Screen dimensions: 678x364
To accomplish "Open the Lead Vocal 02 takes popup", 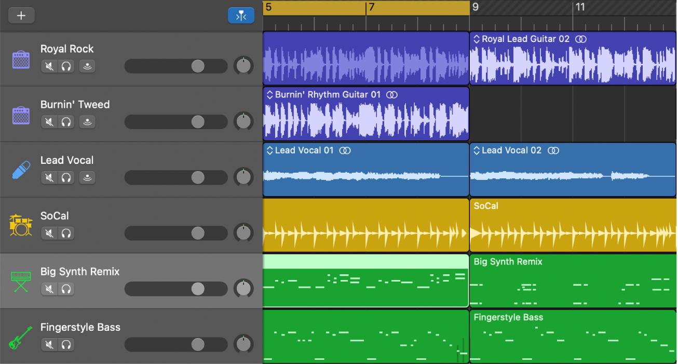I will 477,151.
